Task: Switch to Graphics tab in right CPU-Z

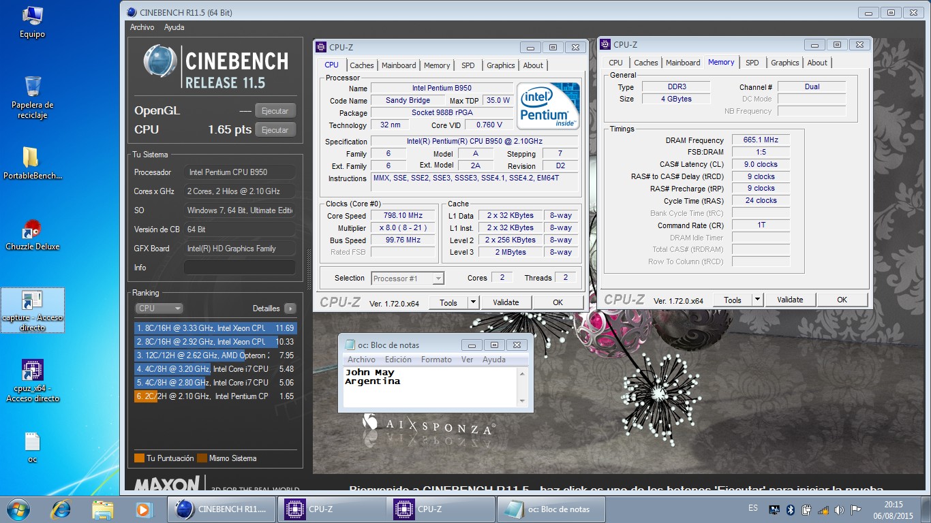Action: tap(785, 63)
